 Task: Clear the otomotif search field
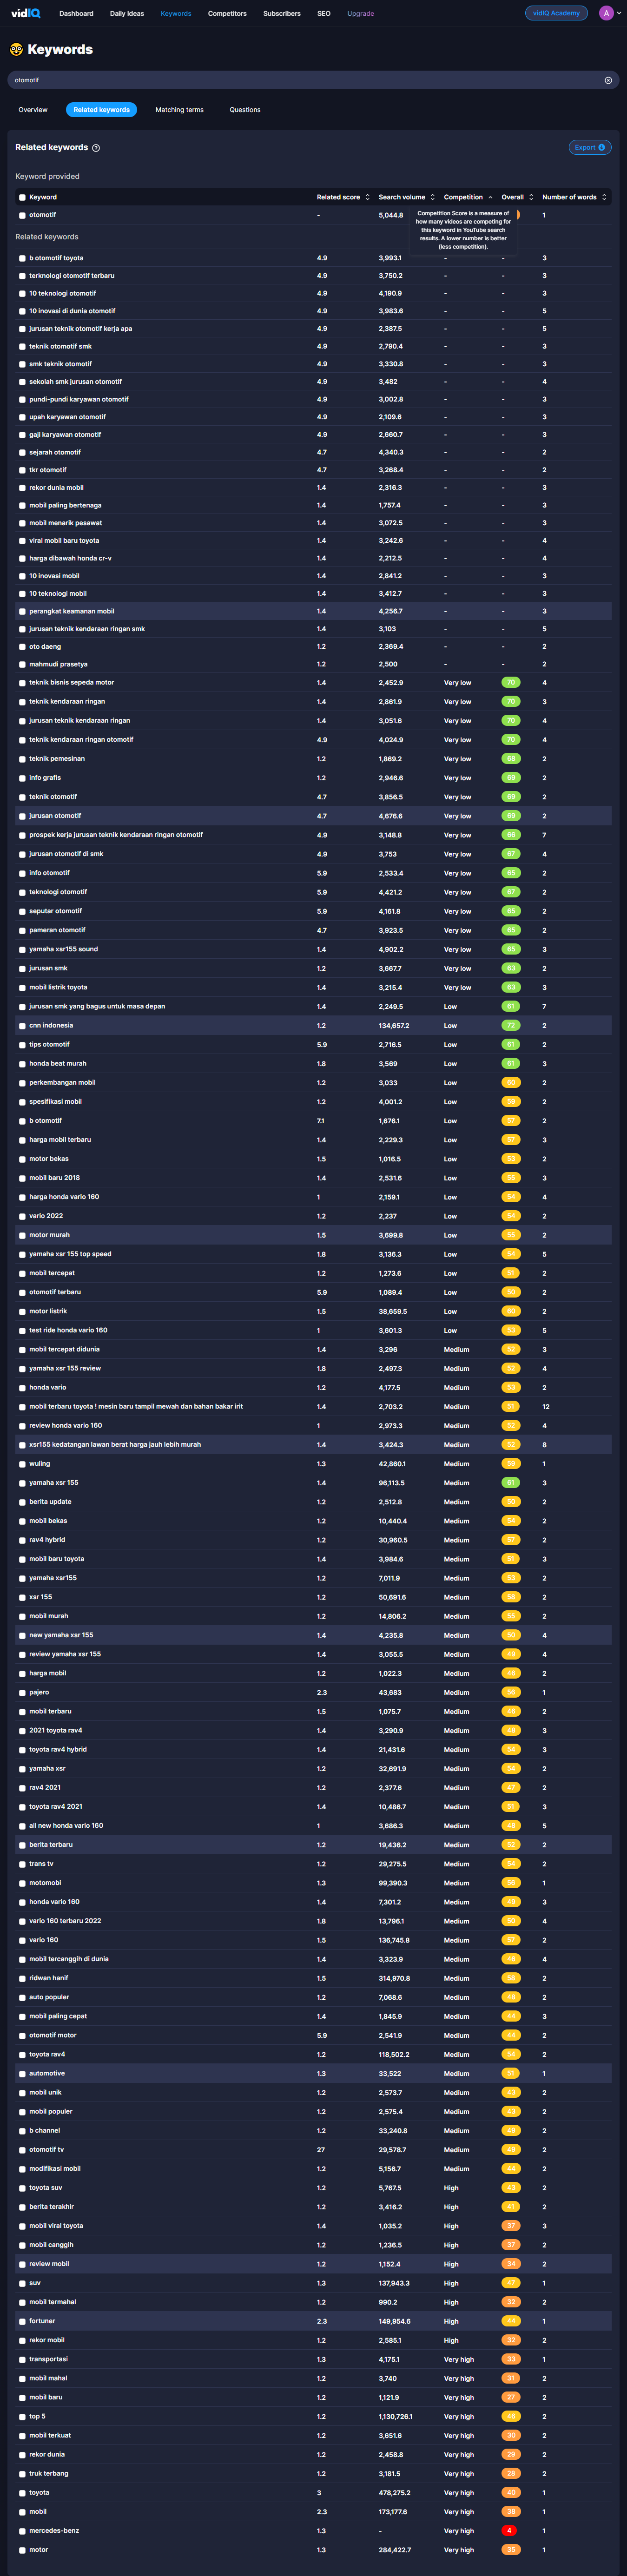point(608,80)
